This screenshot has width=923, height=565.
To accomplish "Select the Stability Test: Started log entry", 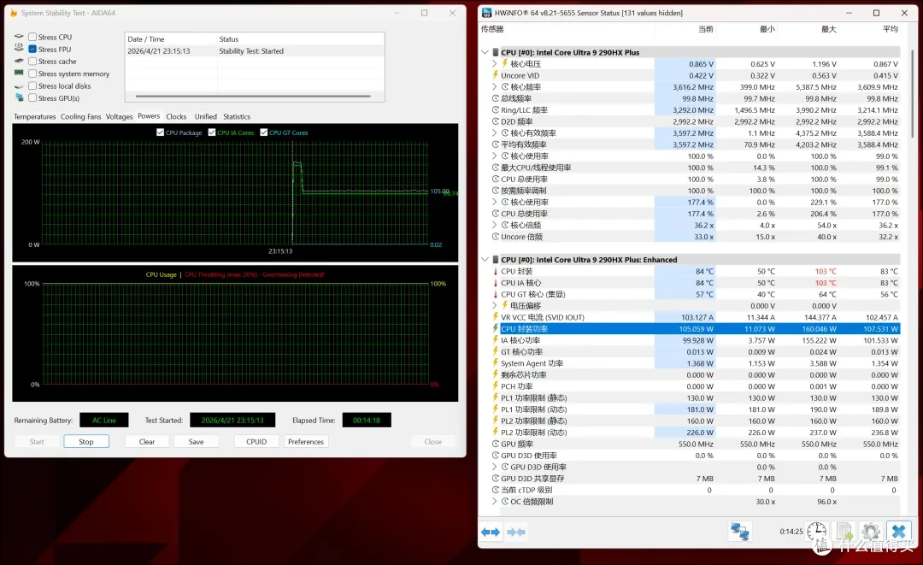I will (255, 51).
